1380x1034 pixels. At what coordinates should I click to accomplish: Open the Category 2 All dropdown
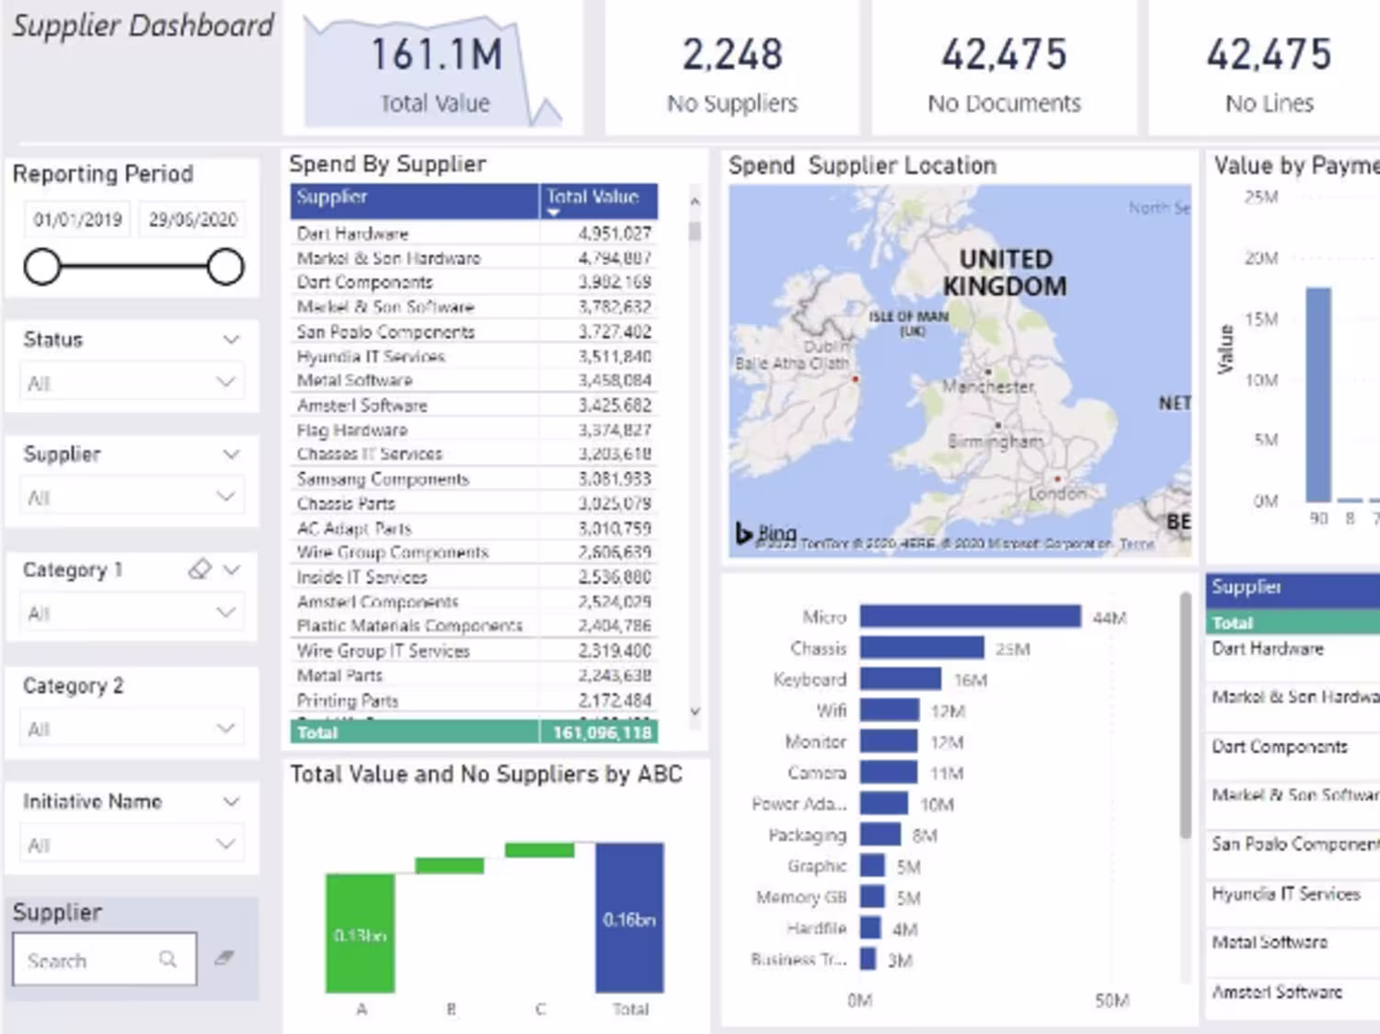click(x=132, y=729)
